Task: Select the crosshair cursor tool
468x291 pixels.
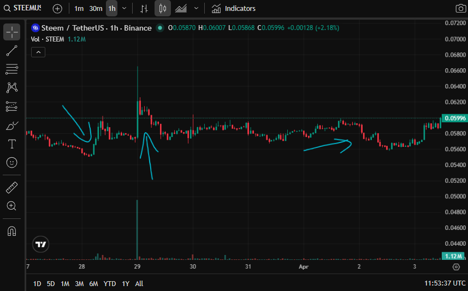Action: [x=12, y=32]
